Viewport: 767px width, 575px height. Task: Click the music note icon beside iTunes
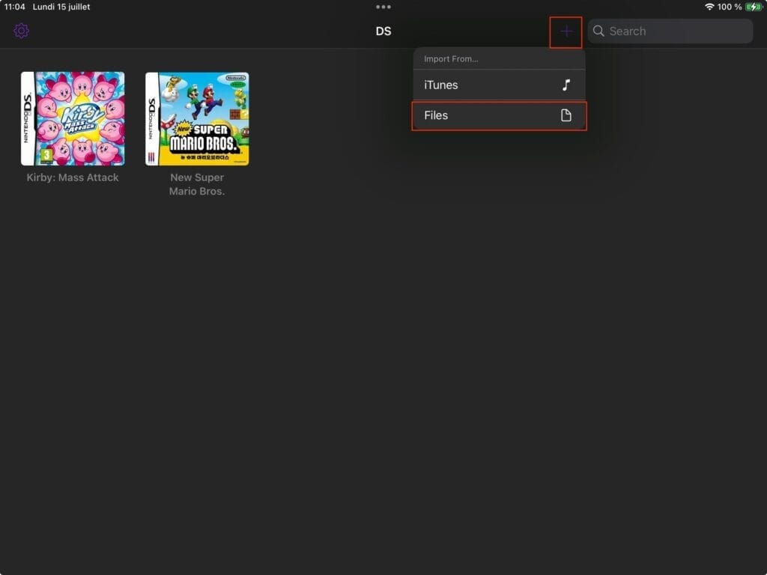[x=566, y=85]
